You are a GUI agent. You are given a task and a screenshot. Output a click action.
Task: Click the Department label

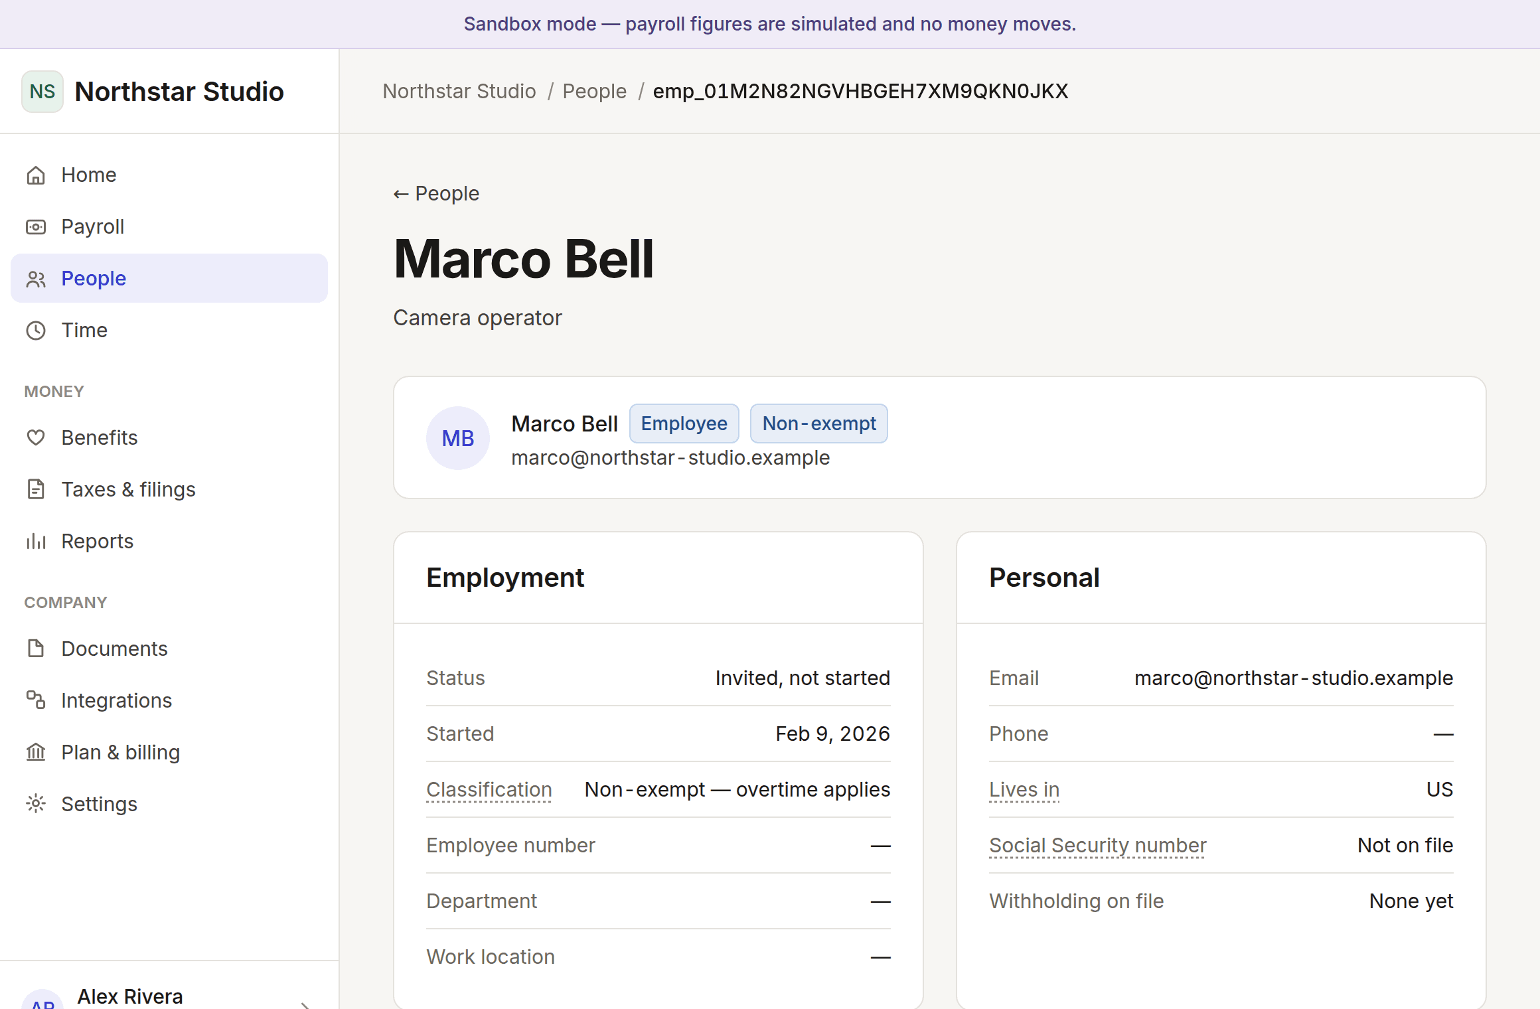[482, 901]
